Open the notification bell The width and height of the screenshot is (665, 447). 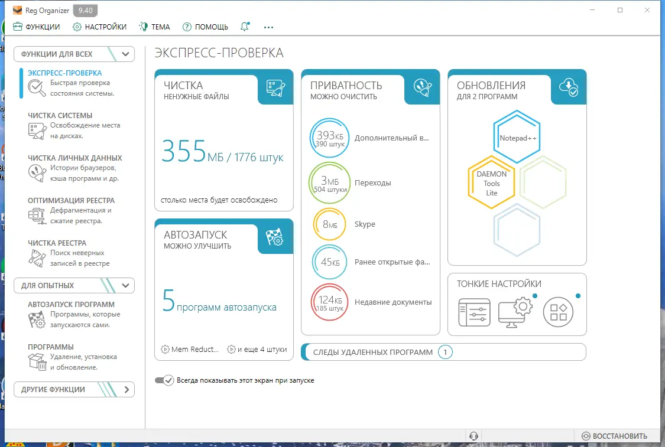click(245, 27)
